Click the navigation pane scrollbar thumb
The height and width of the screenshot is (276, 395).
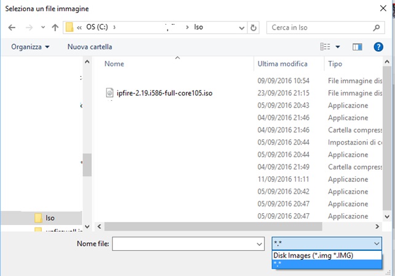87,165
